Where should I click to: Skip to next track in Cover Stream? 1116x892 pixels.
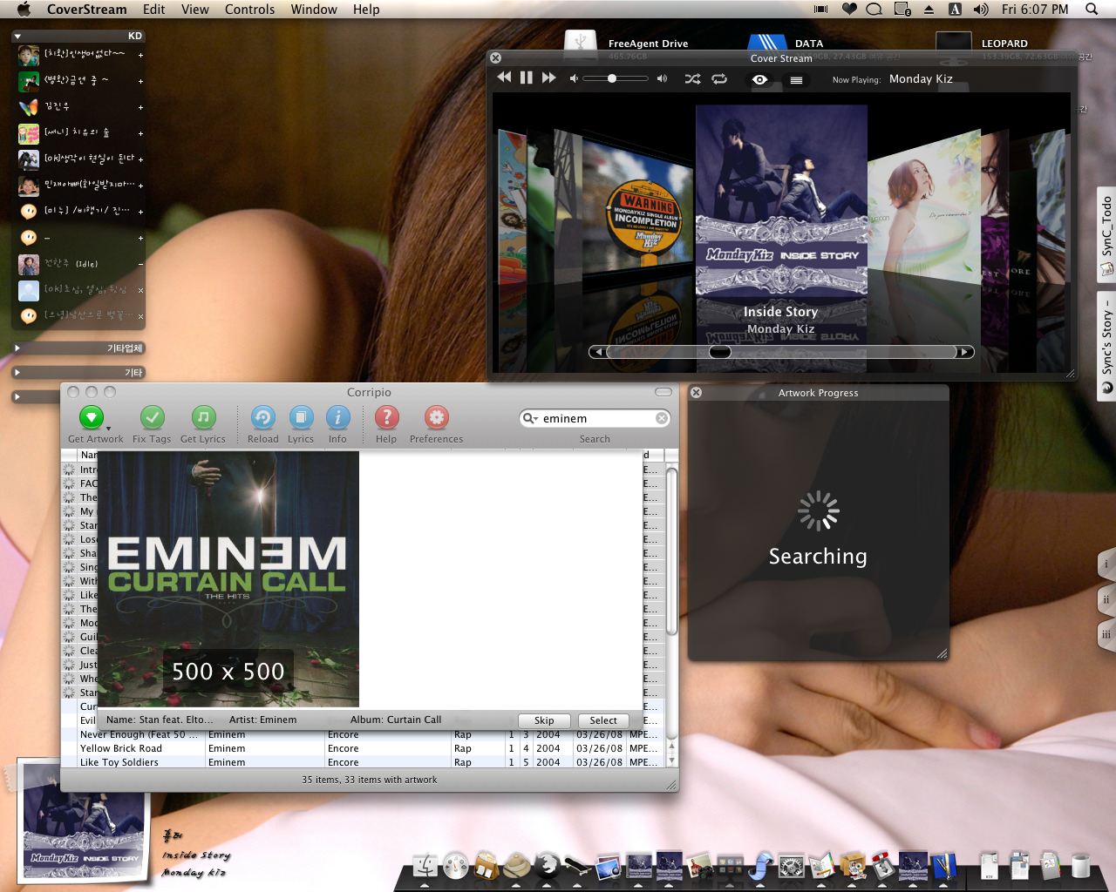pyautogui.click(x=548, y=78)
